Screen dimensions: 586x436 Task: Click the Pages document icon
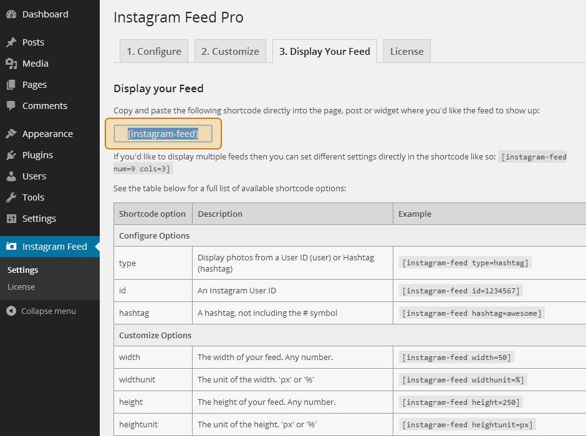[11, 85]
